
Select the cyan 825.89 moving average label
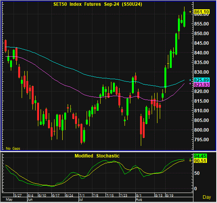(202, 80)
